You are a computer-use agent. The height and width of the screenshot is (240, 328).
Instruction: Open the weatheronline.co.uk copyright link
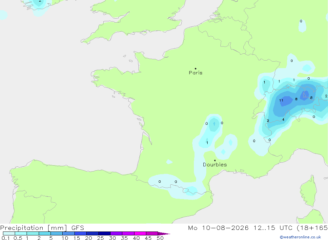300,237
